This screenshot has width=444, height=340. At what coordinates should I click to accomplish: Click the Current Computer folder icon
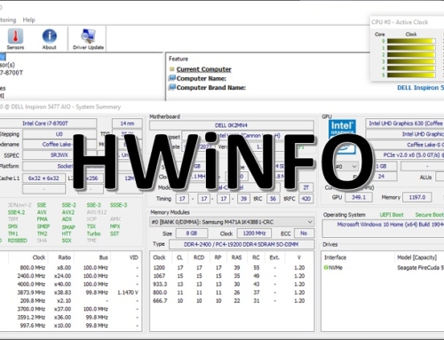pos(171,69)
